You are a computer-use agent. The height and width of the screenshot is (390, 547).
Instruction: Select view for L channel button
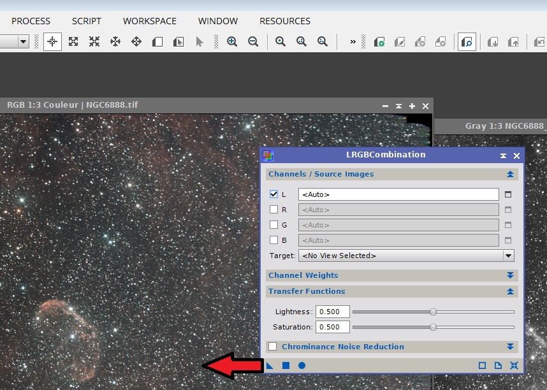point(508,194)
